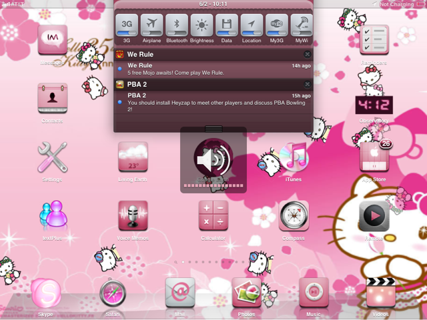
Task: Toggle the MyWi hotspot switch
Action: (302, 25)
